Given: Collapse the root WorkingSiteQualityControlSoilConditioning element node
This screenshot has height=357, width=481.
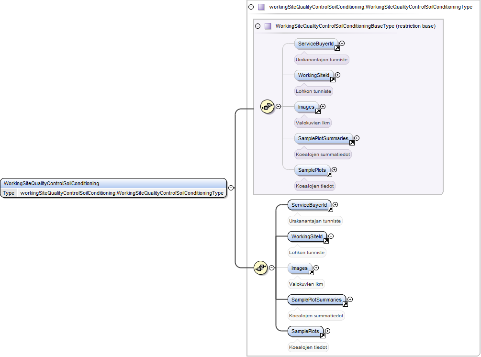Looking at the screenshot, I should click(231, 188).
